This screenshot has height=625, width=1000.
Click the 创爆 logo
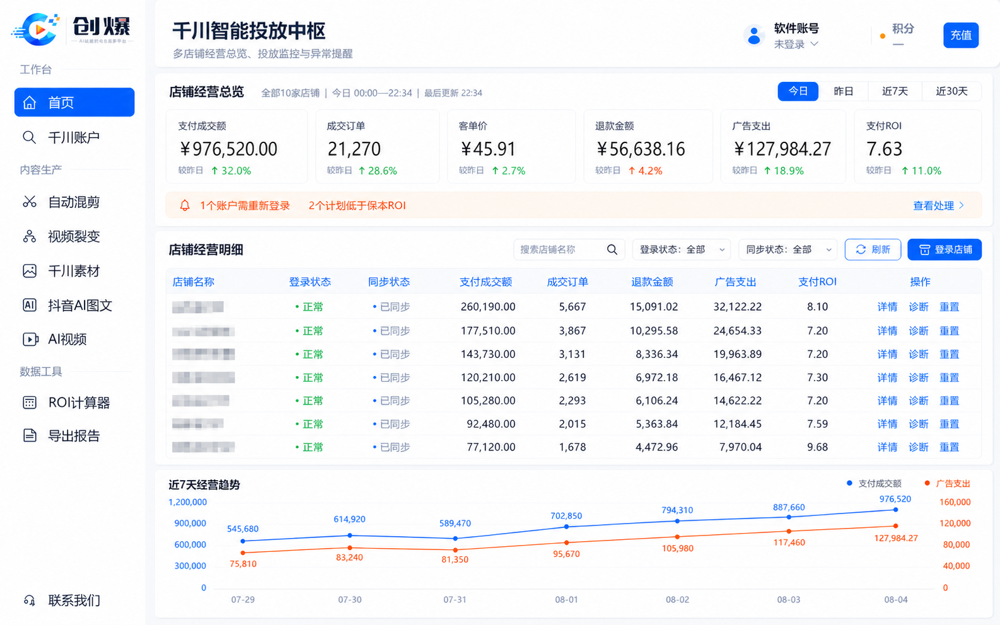pyautogui.click(x=71, y=29)
